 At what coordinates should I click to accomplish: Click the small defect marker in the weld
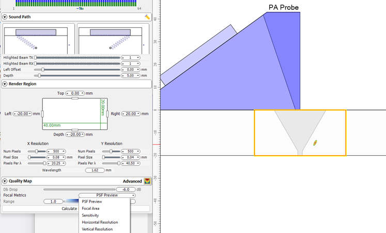tap(315, 142)
